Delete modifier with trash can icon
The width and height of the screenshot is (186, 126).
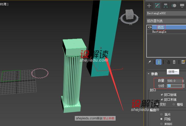coord(174,62)
